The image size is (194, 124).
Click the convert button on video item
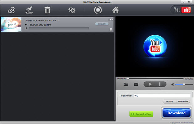pos(102,24)
